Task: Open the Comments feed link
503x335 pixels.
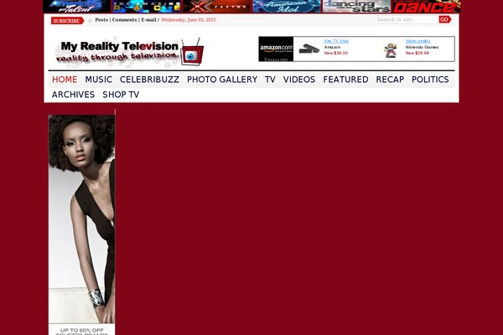Action: point(124,20)
